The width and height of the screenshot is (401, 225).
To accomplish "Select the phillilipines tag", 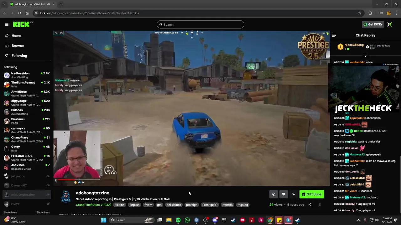I will [x=174, y=205].
